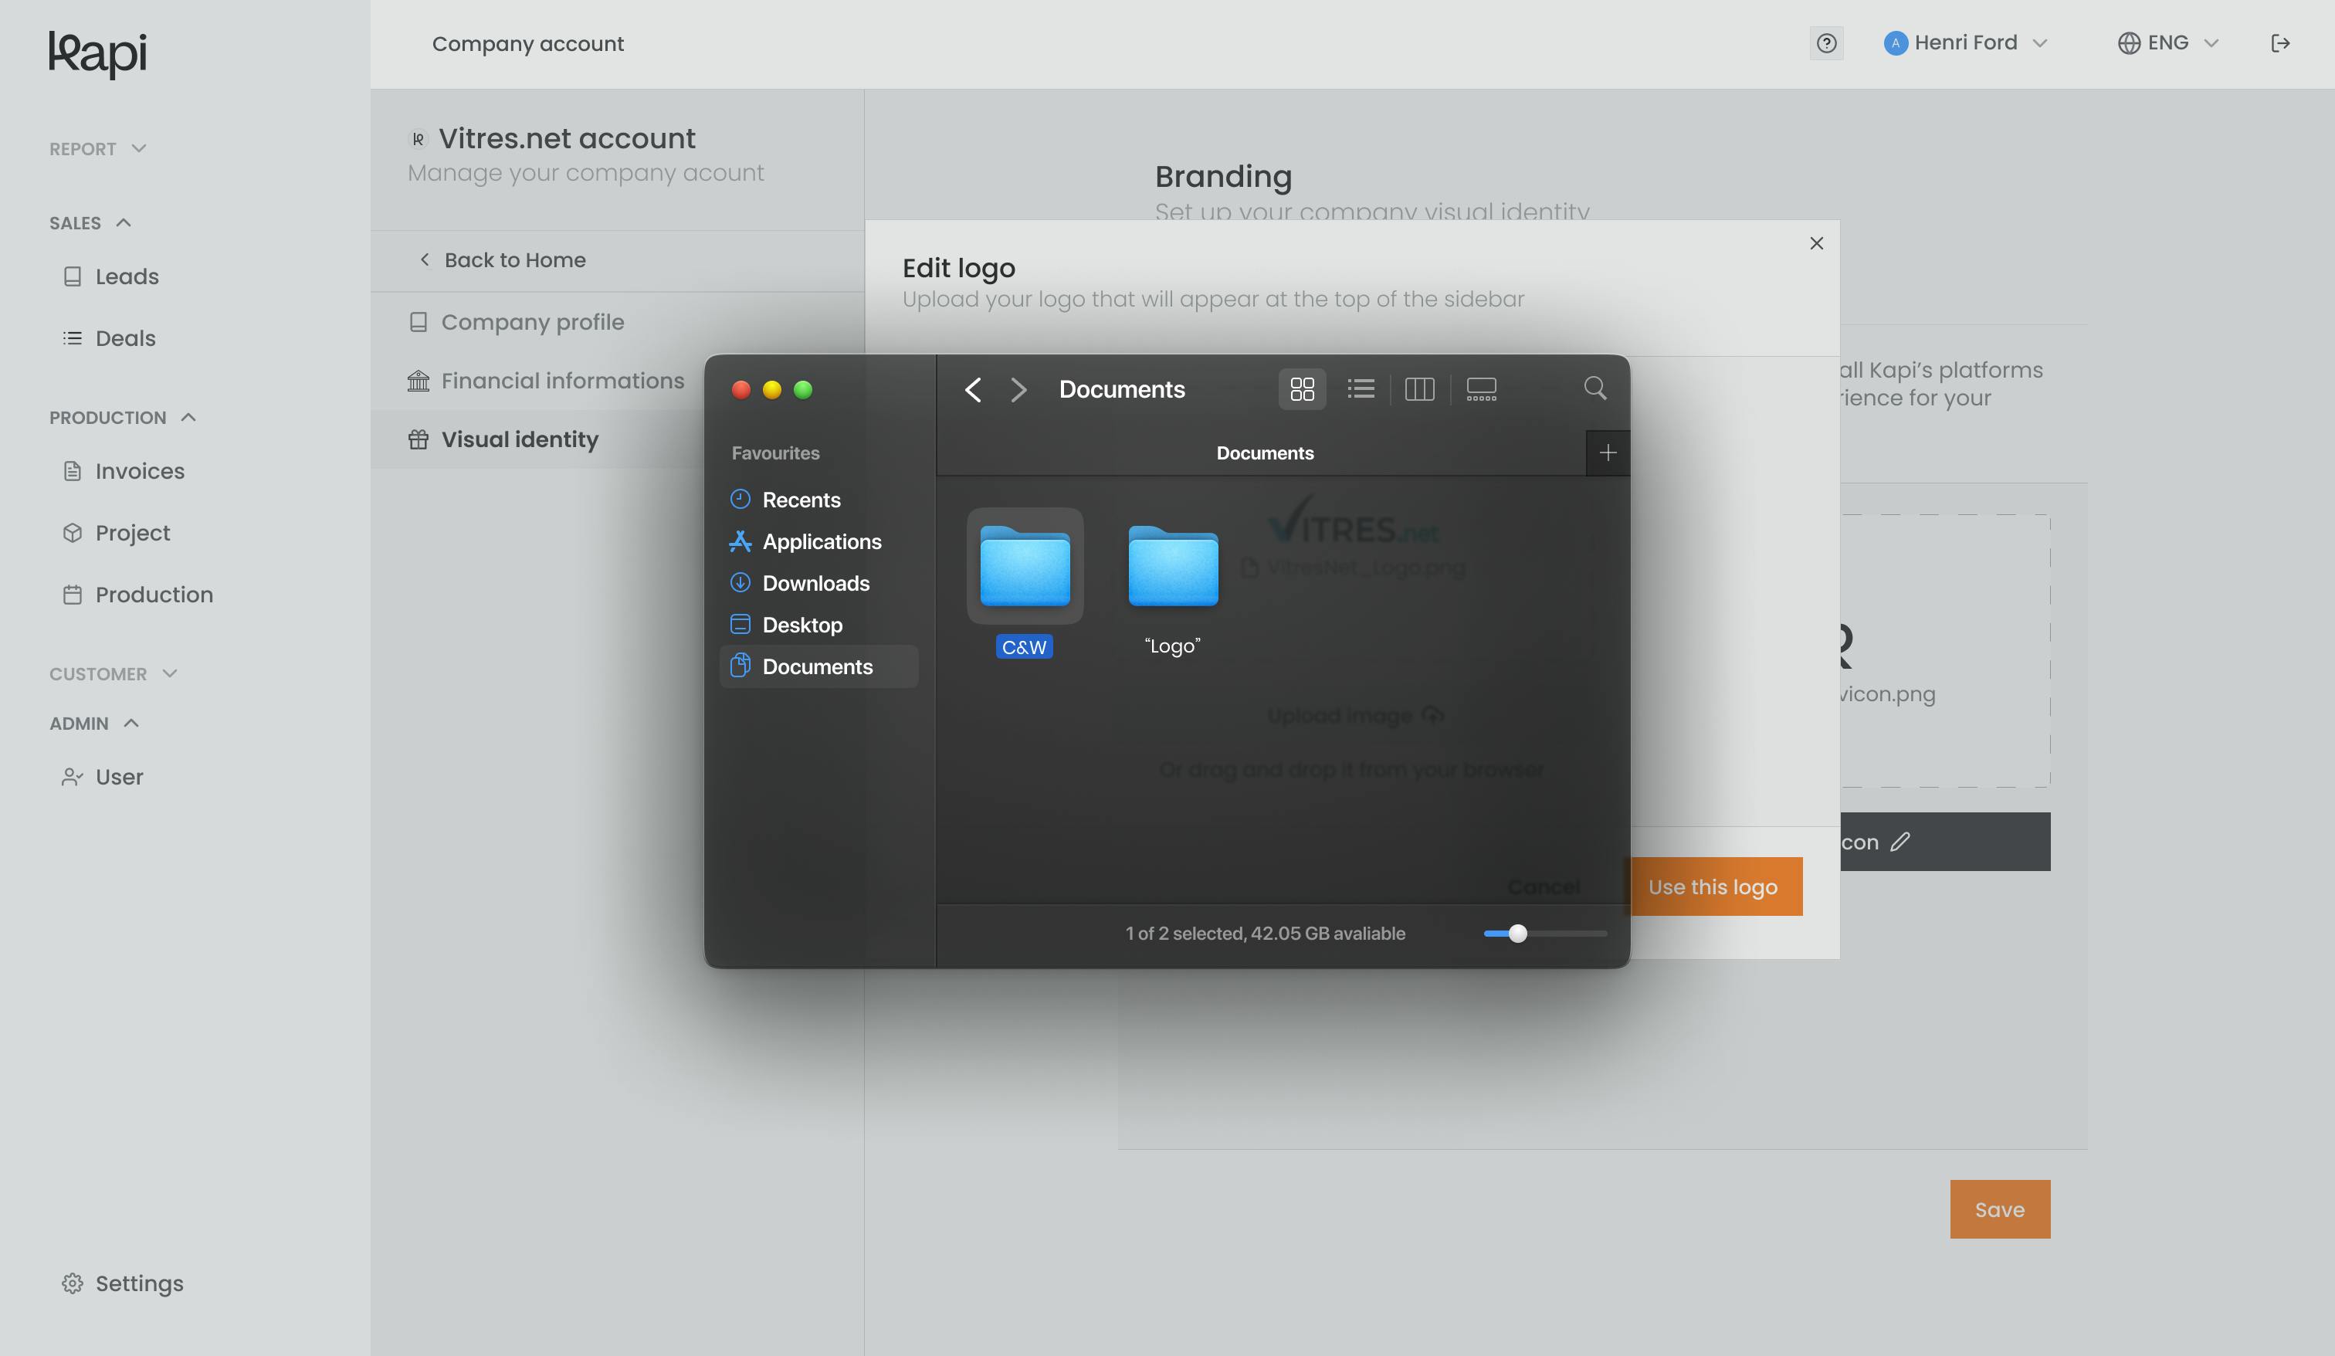The width and height of the screenshot is (2335, 1356).
Task: Click the Visual identity gift icon
Action: tap(419, 439)
